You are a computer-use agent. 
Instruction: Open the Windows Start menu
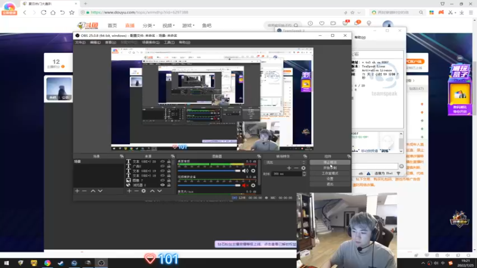tap(7, 263)
